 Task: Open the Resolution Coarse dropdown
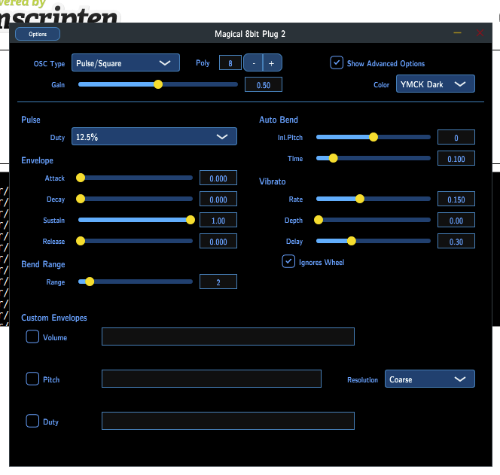tap(429, 379)
